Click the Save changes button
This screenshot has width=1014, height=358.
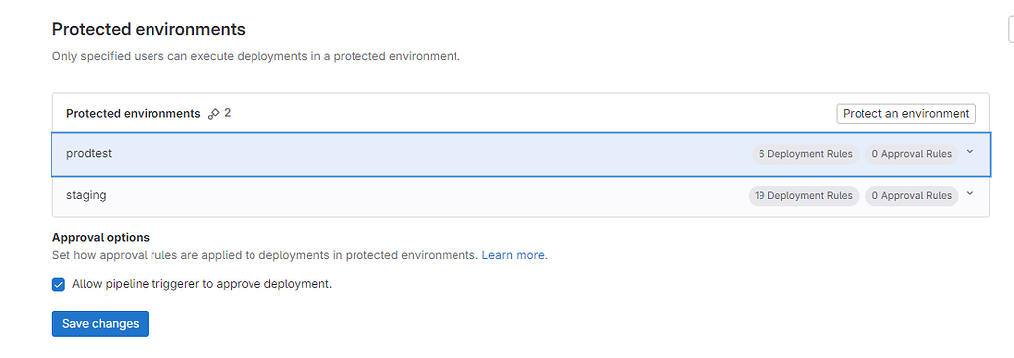tap(100, 323)
